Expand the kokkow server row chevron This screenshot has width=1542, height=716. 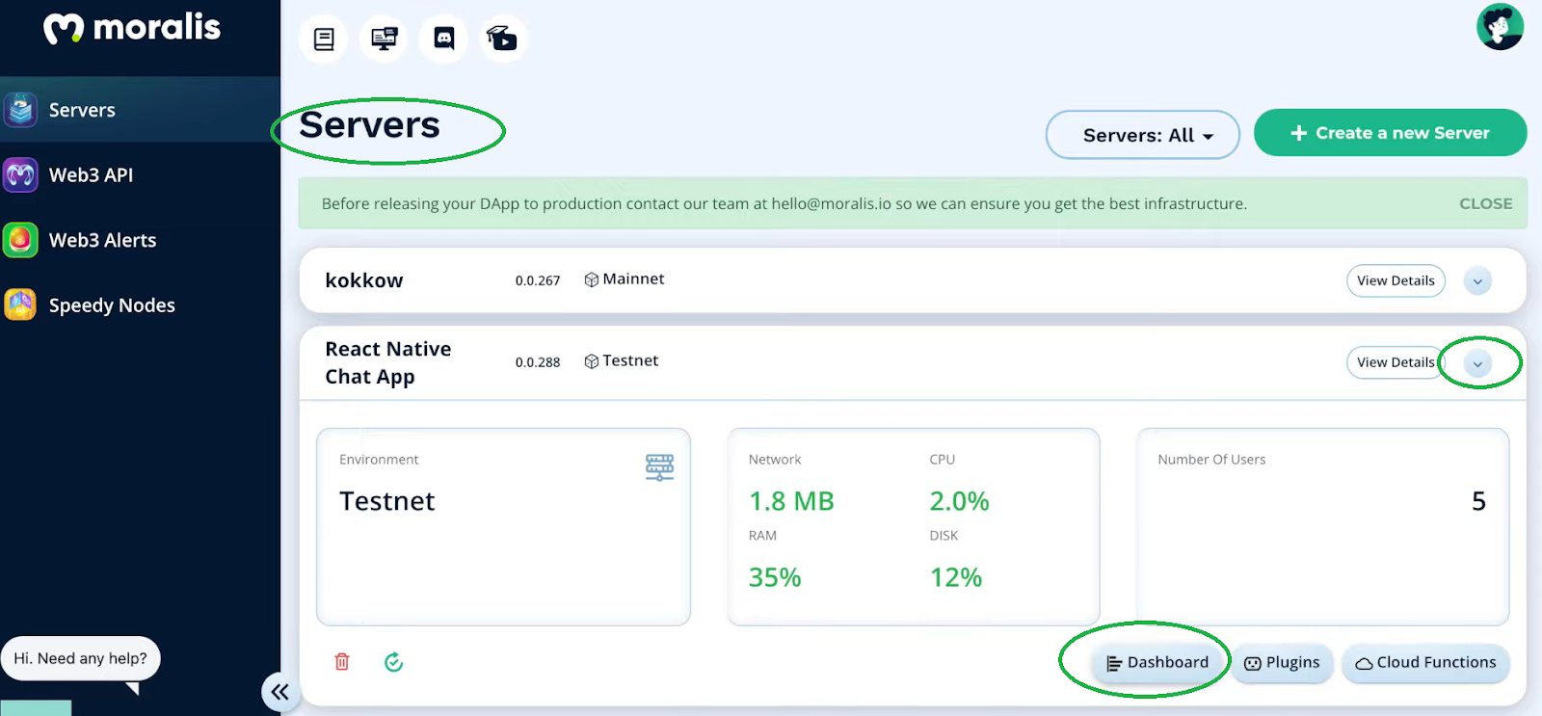tap(1477, 281)
